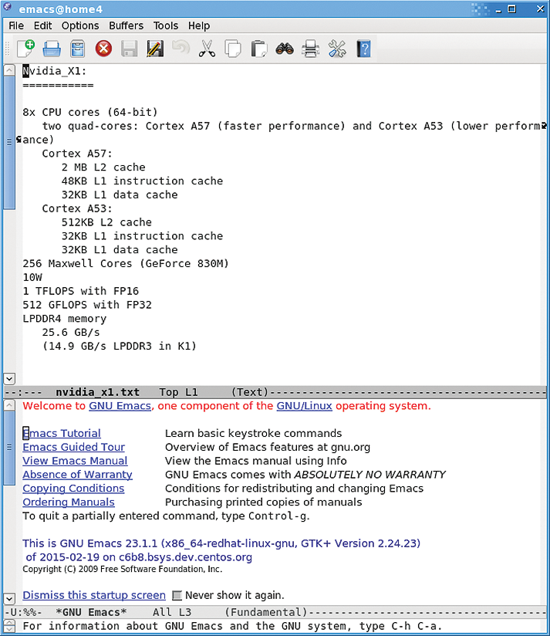This screenshot has width=550, height=636.
Task: Click the nvidia_x1.txt window scrollbar thumb
Action: pos(9,143)
